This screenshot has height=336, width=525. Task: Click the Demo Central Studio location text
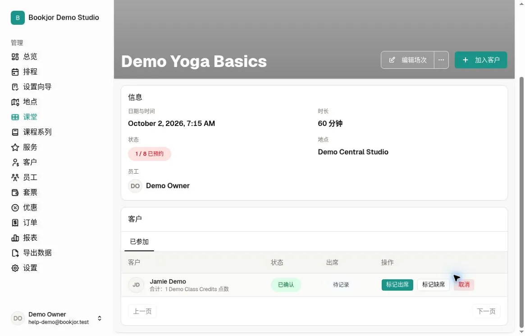click(353, 152)
